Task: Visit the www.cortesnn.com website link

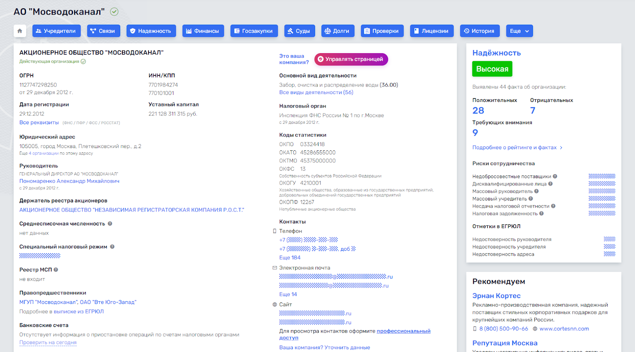Action: click(564, 329)
